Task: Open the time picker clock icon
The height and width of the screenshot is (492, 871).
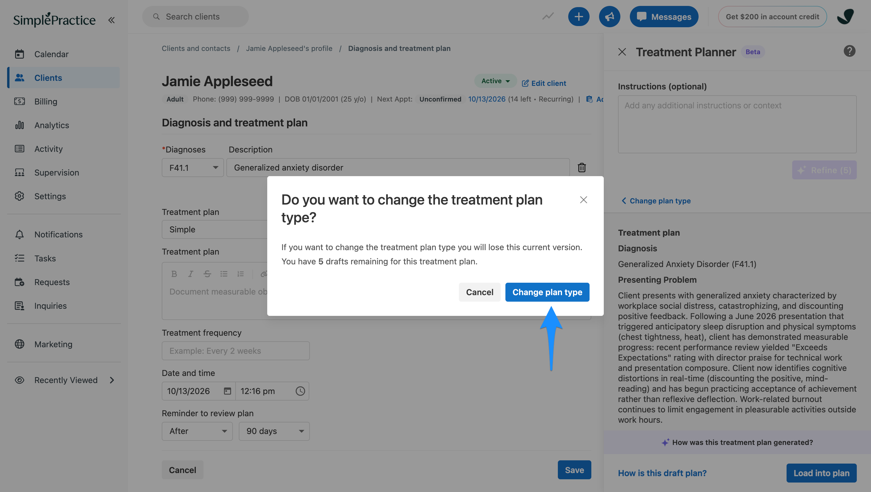Action: (x=300, y=391)
